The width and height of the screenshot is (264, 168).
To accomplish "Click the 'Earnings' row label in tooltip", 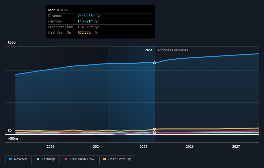I will 55,21.
